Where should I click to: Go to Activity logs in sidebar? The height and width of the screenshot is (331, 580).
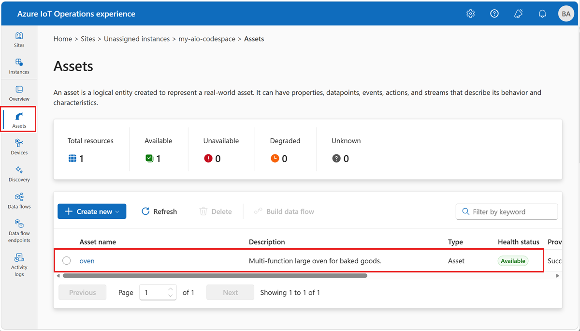coord(19,264)
